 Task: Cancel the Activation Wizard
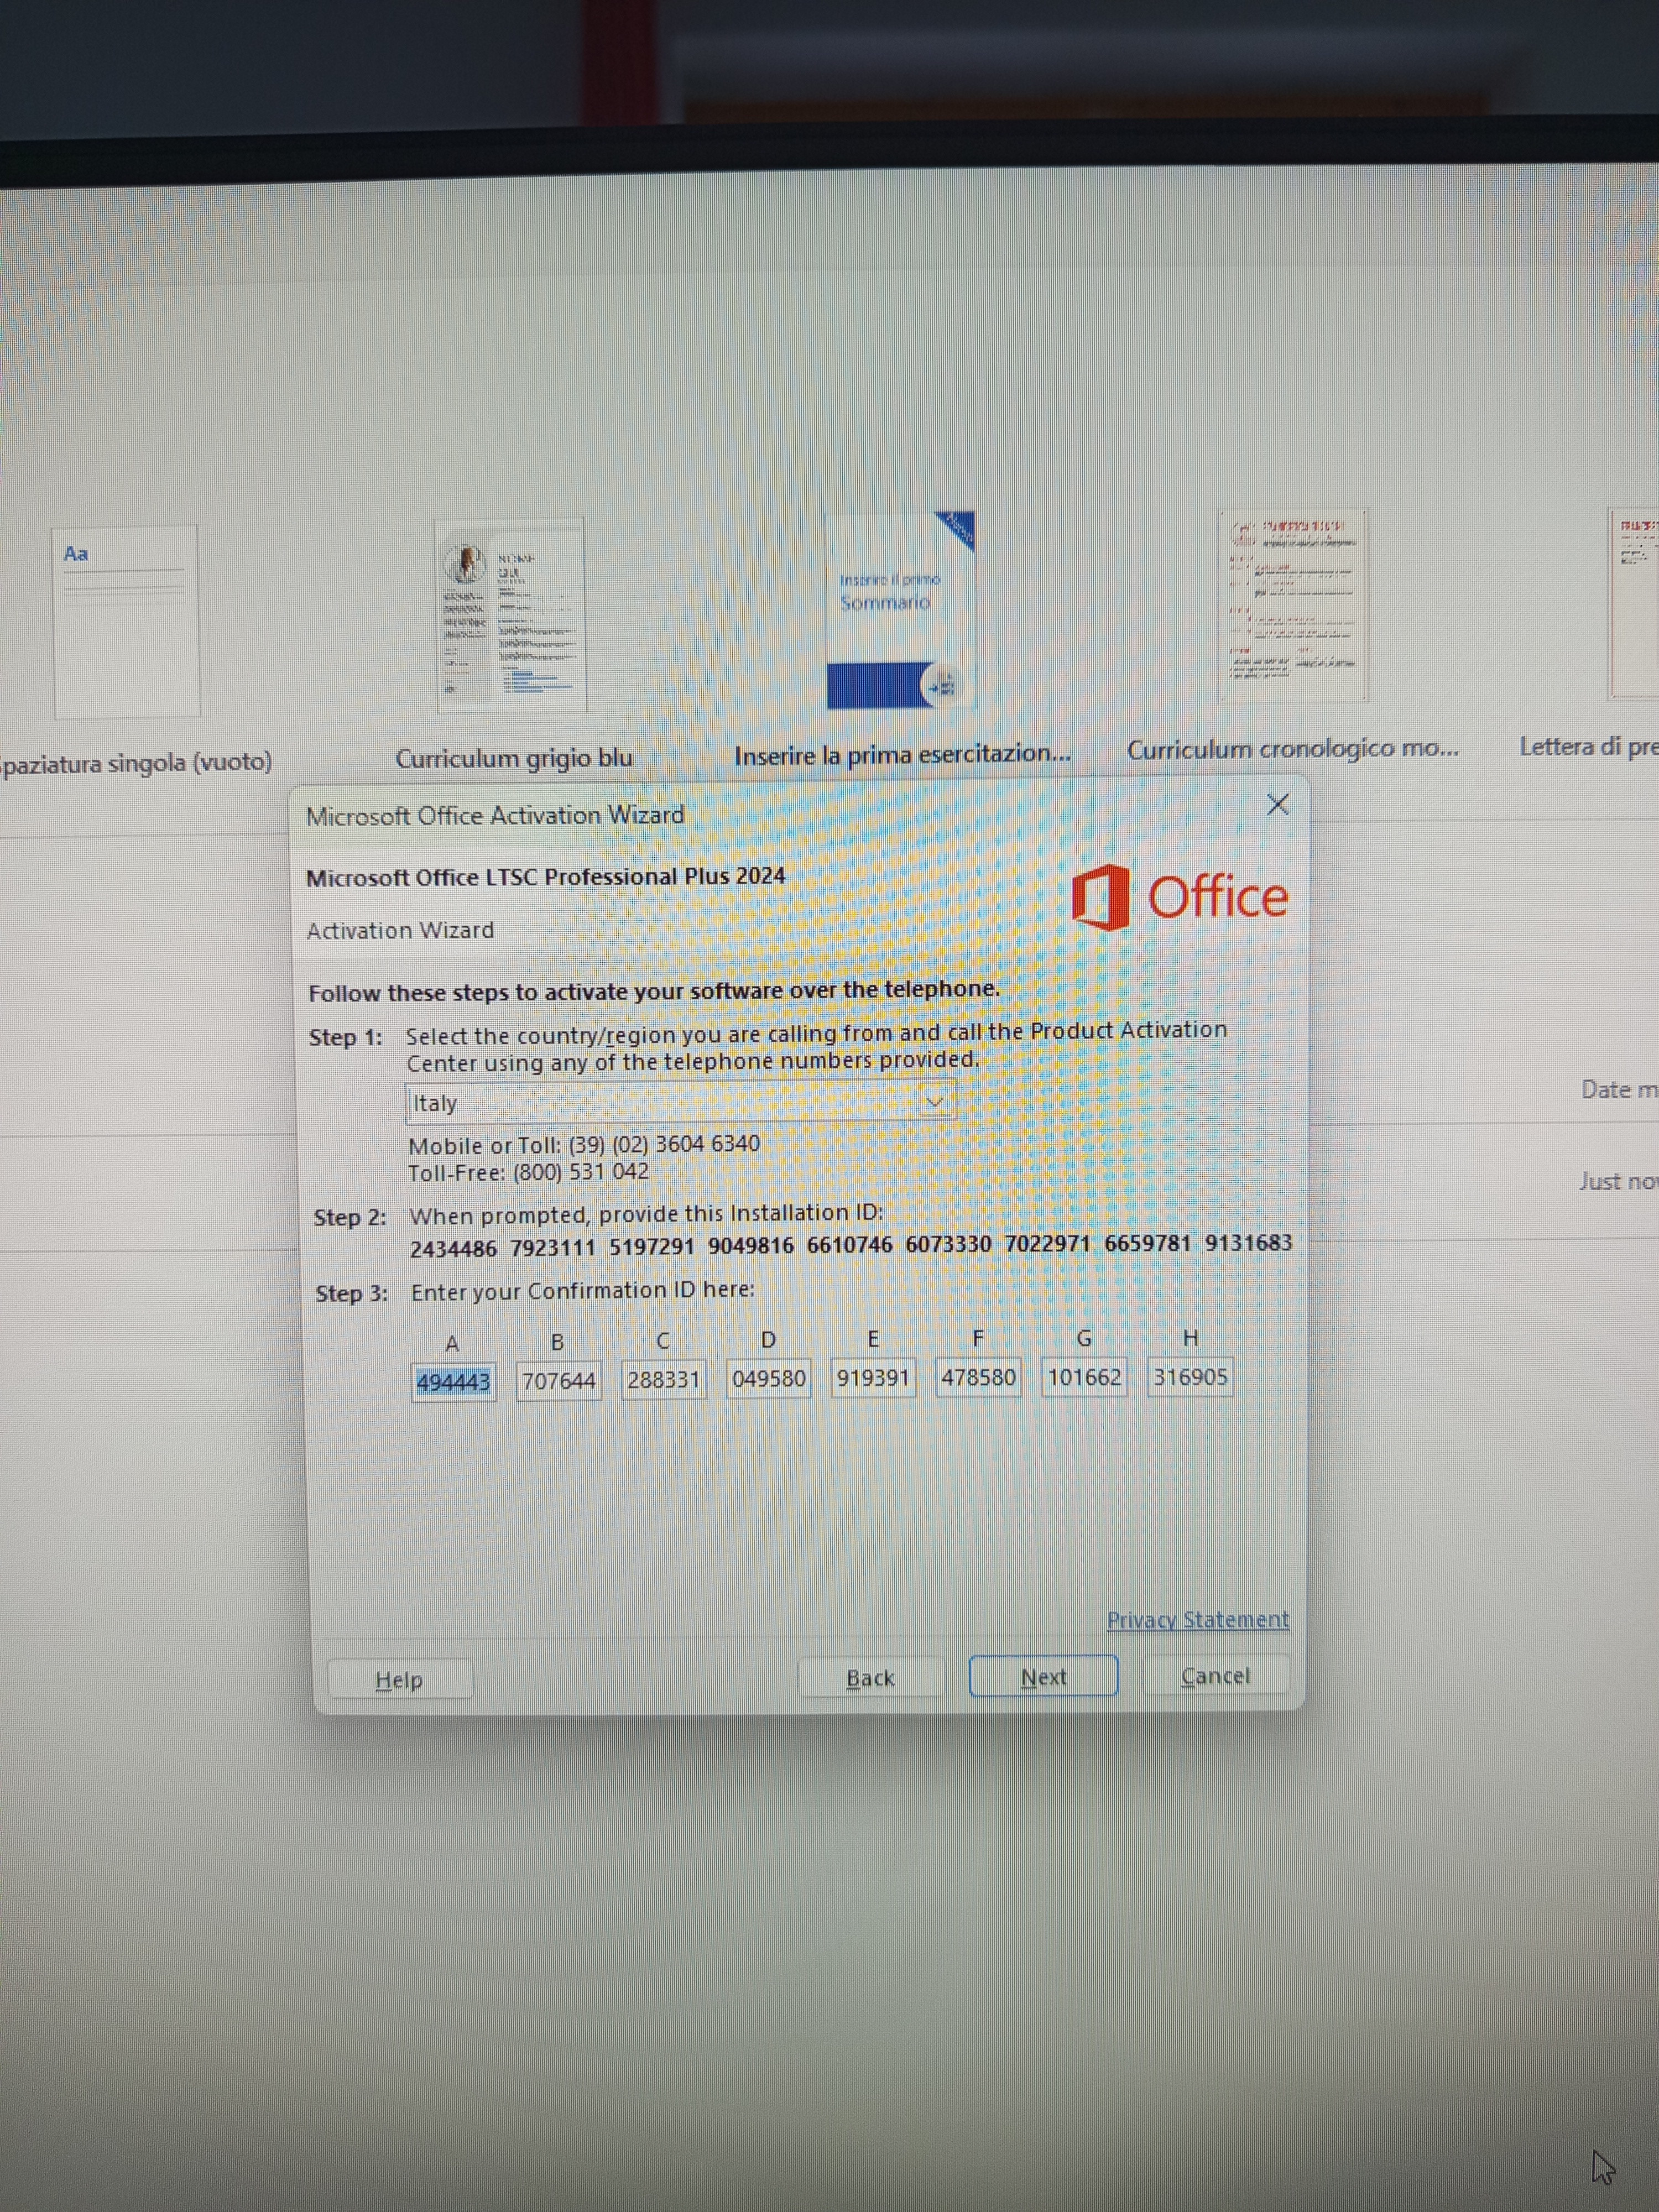click(1215, 1675)
